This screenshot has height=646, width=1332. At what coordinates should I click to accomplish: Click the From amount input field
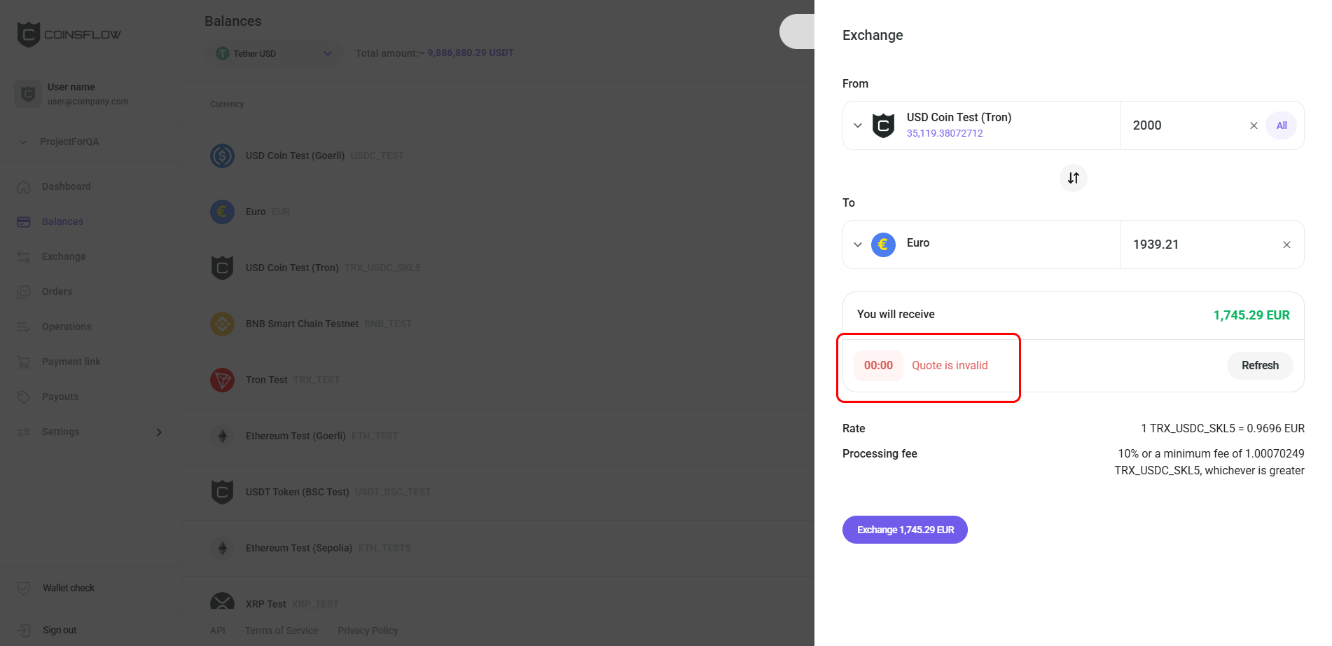coord(1184,125)
